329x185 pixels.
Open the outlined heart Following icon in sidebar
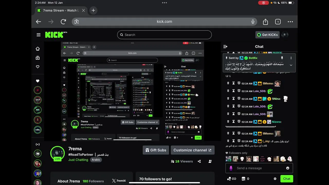[38, 67]
